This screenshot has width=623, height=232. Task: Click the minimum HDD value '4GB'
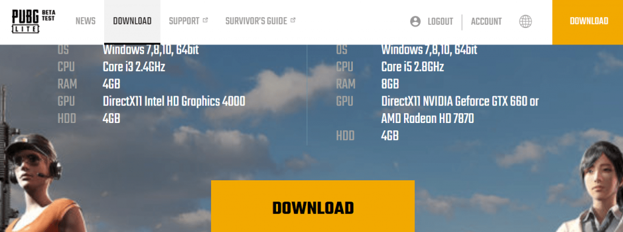[x=111, y=119]
